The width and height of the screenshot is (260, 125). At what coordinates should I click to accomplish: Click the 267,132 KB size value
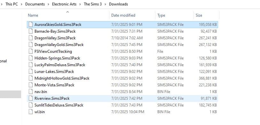coord(208,44)
